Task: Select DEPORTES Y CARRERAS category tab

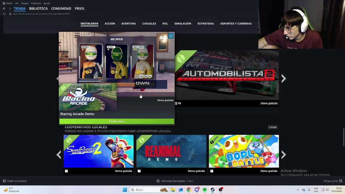Action: coord(236,23)
